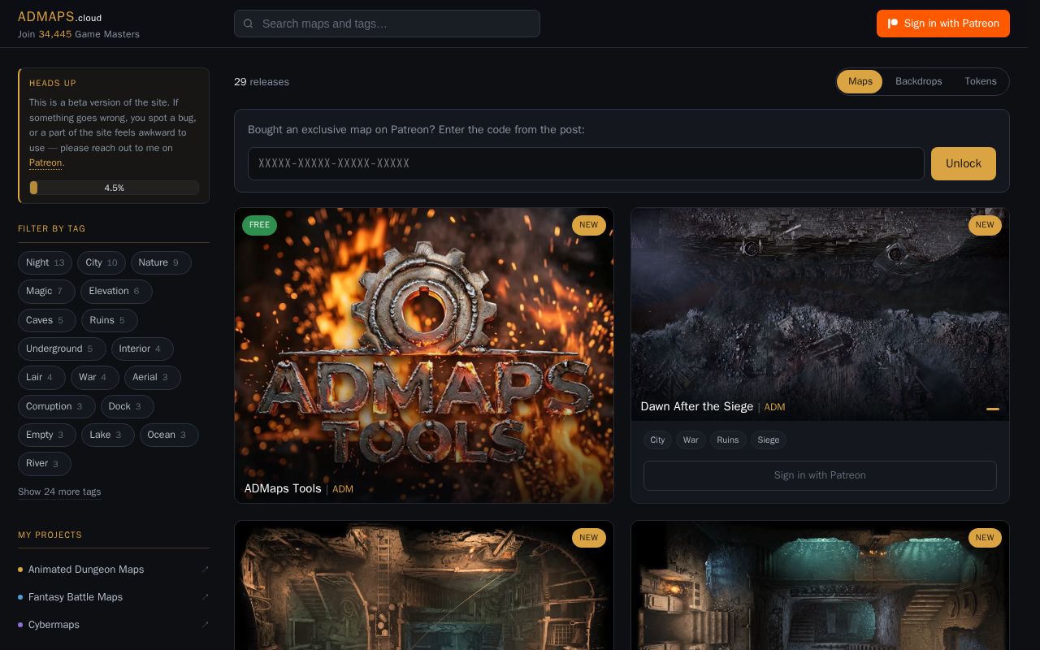
Task: Toggle the Night tag filter
Action: coord(45,262)
